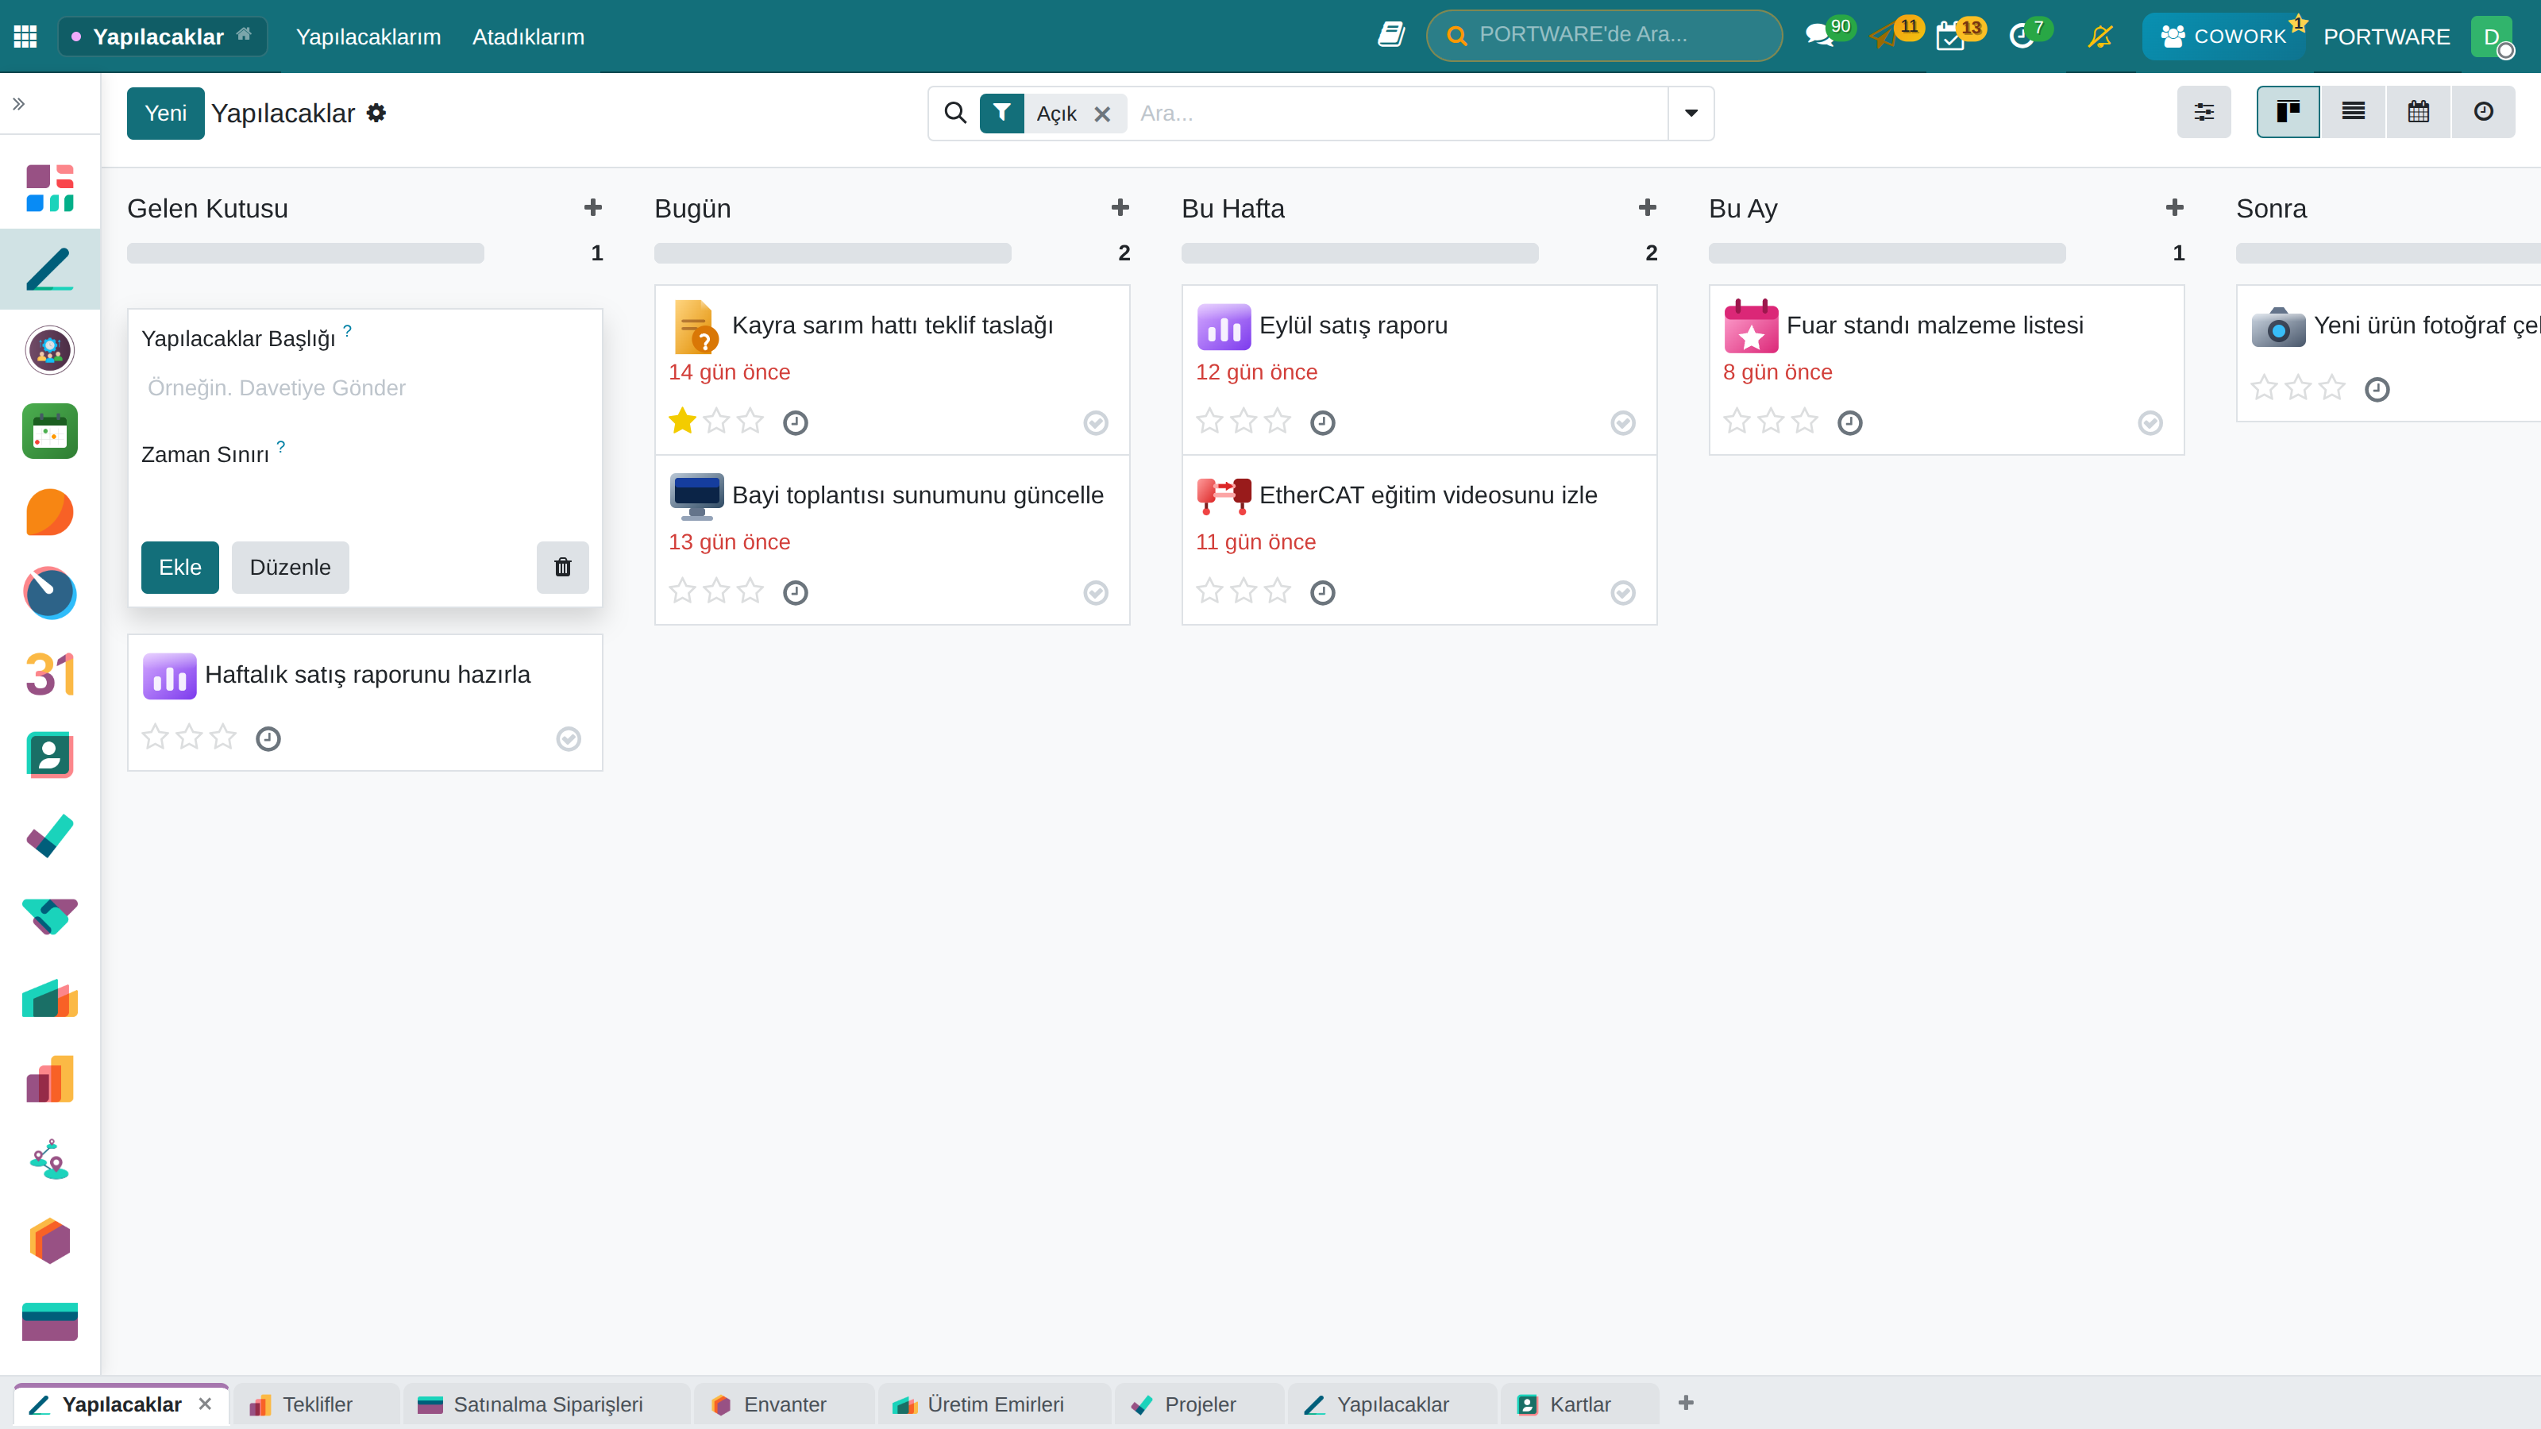The width and height of the screenshot is (2541, 1429).
Task: Open the search options dropdown arrow
Action: [x=1691, y=114]
